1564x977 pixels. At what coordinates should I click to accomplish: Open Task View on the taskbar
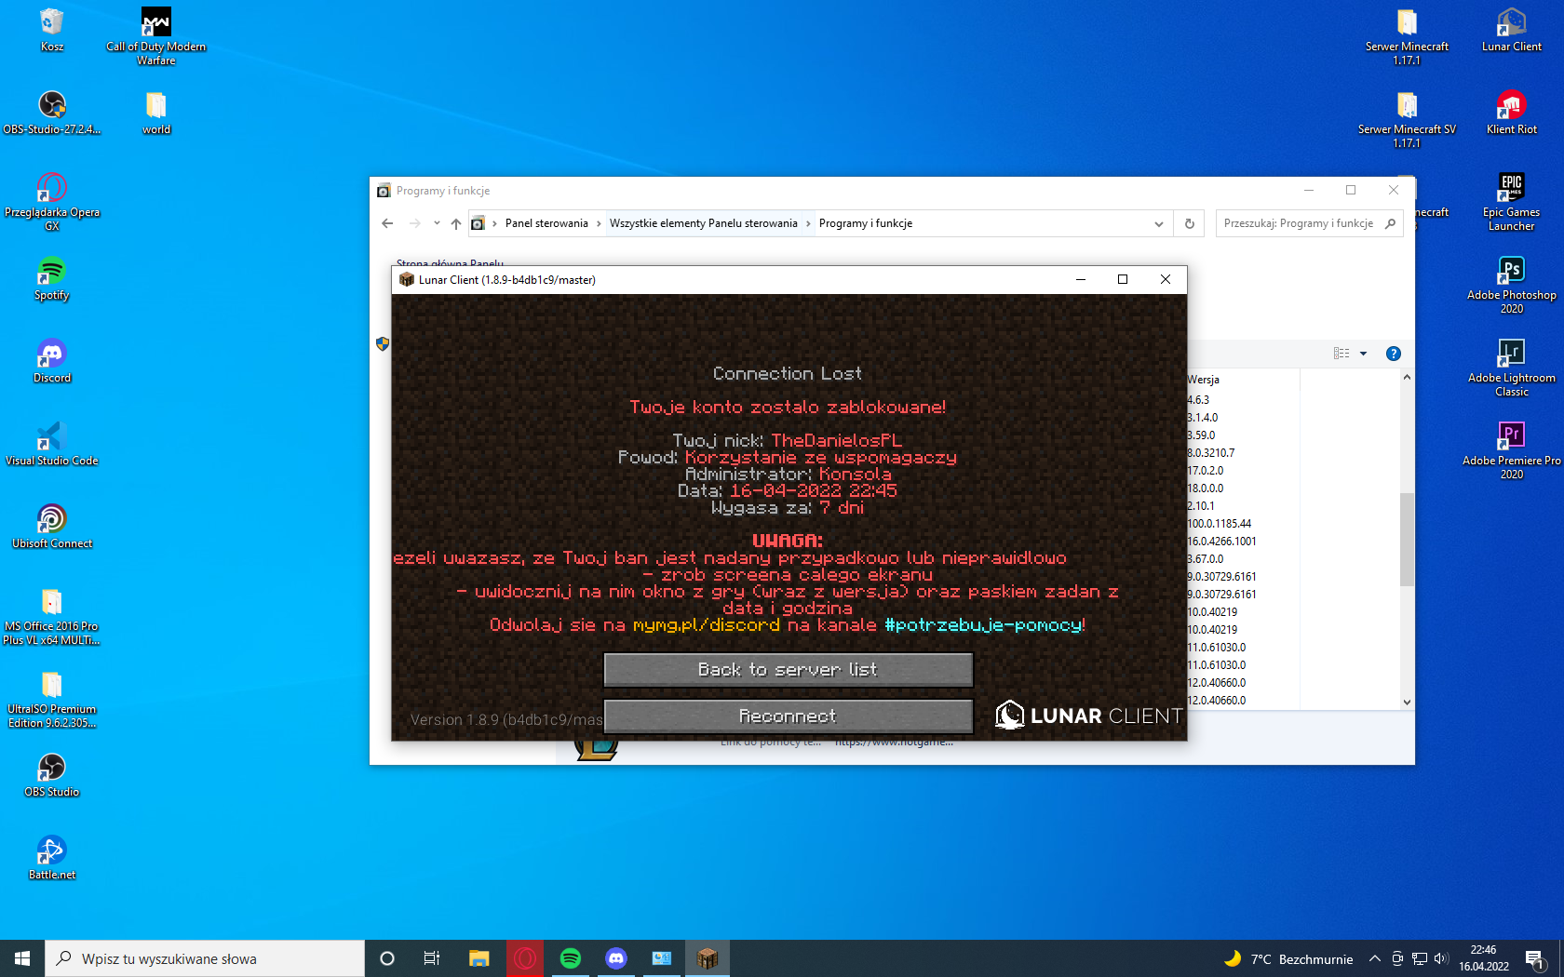(x=432, y=958)
